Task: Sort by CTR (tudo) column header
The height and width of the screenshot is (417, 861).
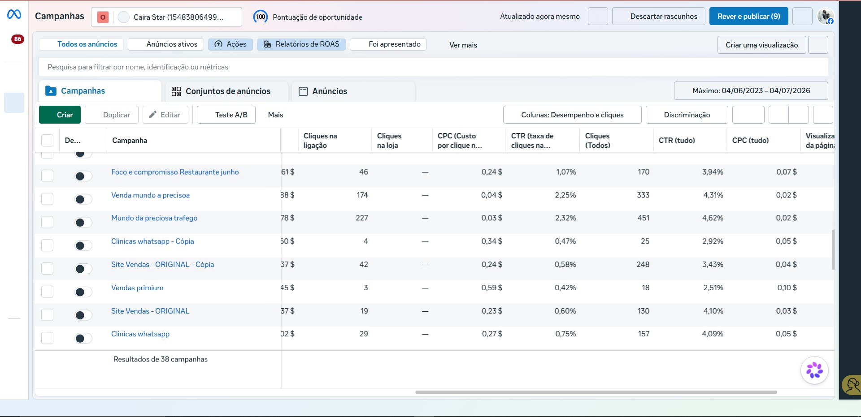Action: [690, 140]
